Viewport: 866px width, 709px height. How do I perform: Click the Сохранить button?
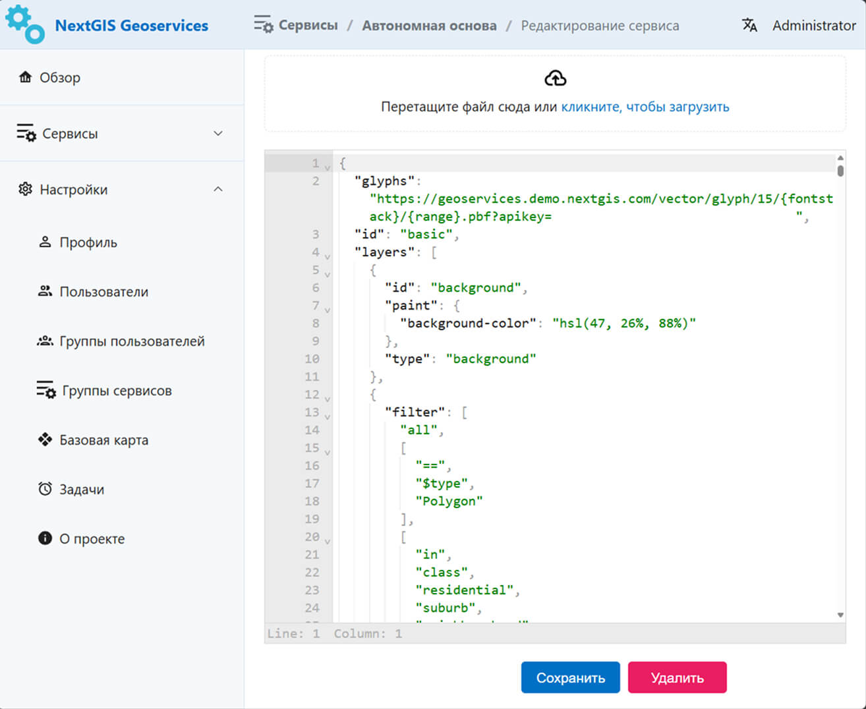coord(570,677)
